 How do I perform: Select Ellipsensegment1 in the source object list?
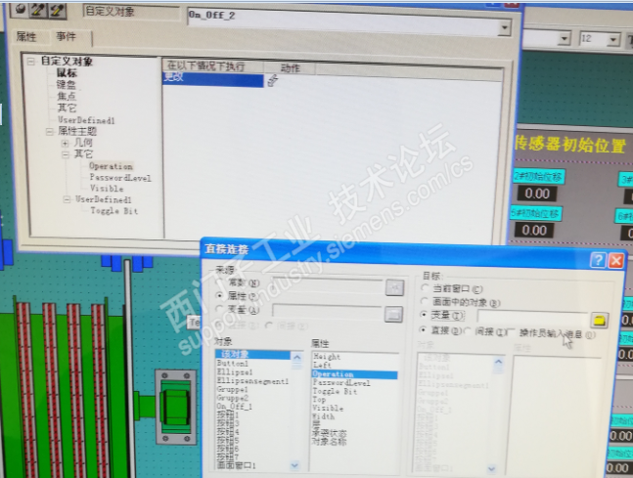click(252, 381)
